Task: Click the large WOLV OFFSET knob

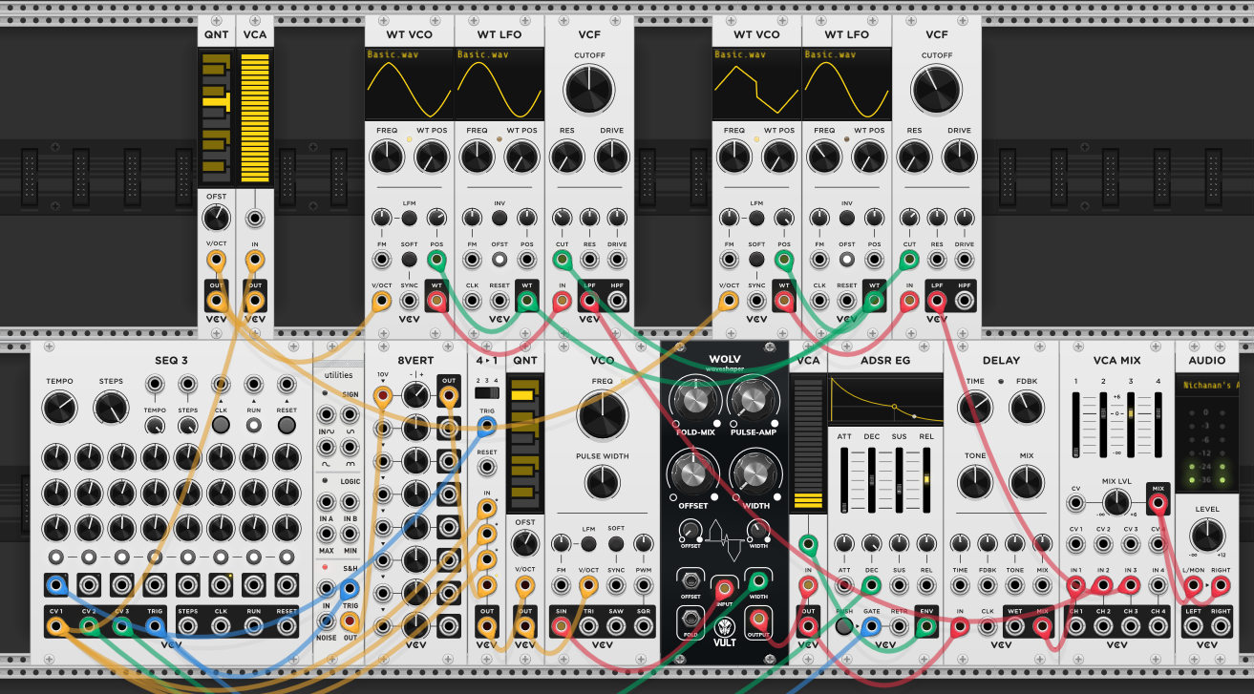Action: (694, 474)
